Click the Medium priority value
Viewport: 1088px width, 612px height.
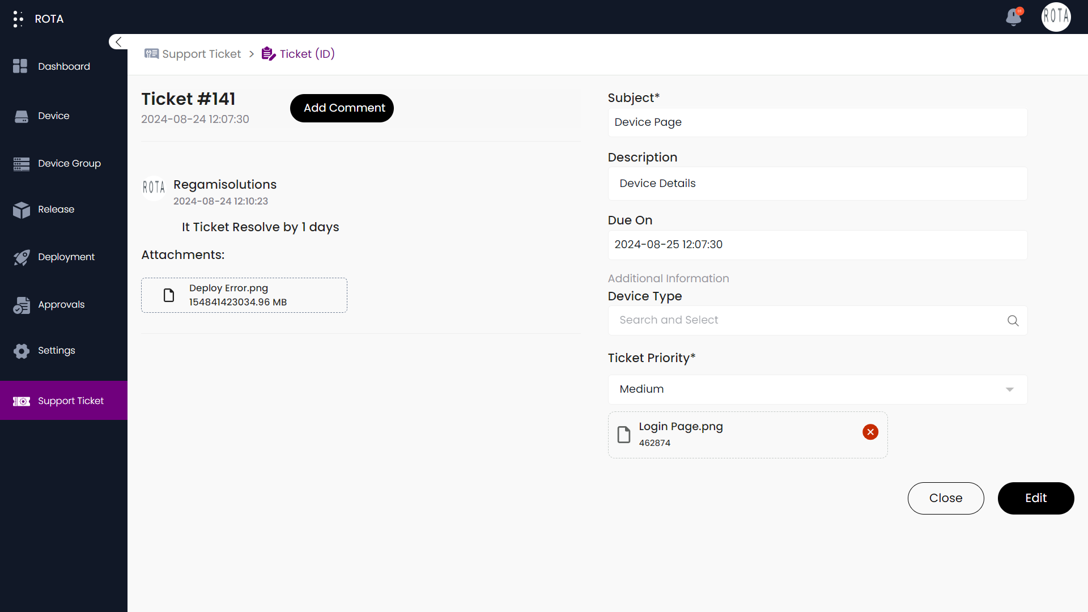(641, 389)
